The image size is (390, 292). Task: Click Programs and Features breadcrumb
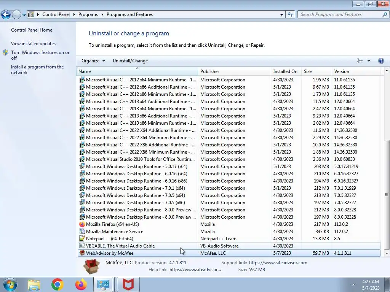click(x=129, y=14)
